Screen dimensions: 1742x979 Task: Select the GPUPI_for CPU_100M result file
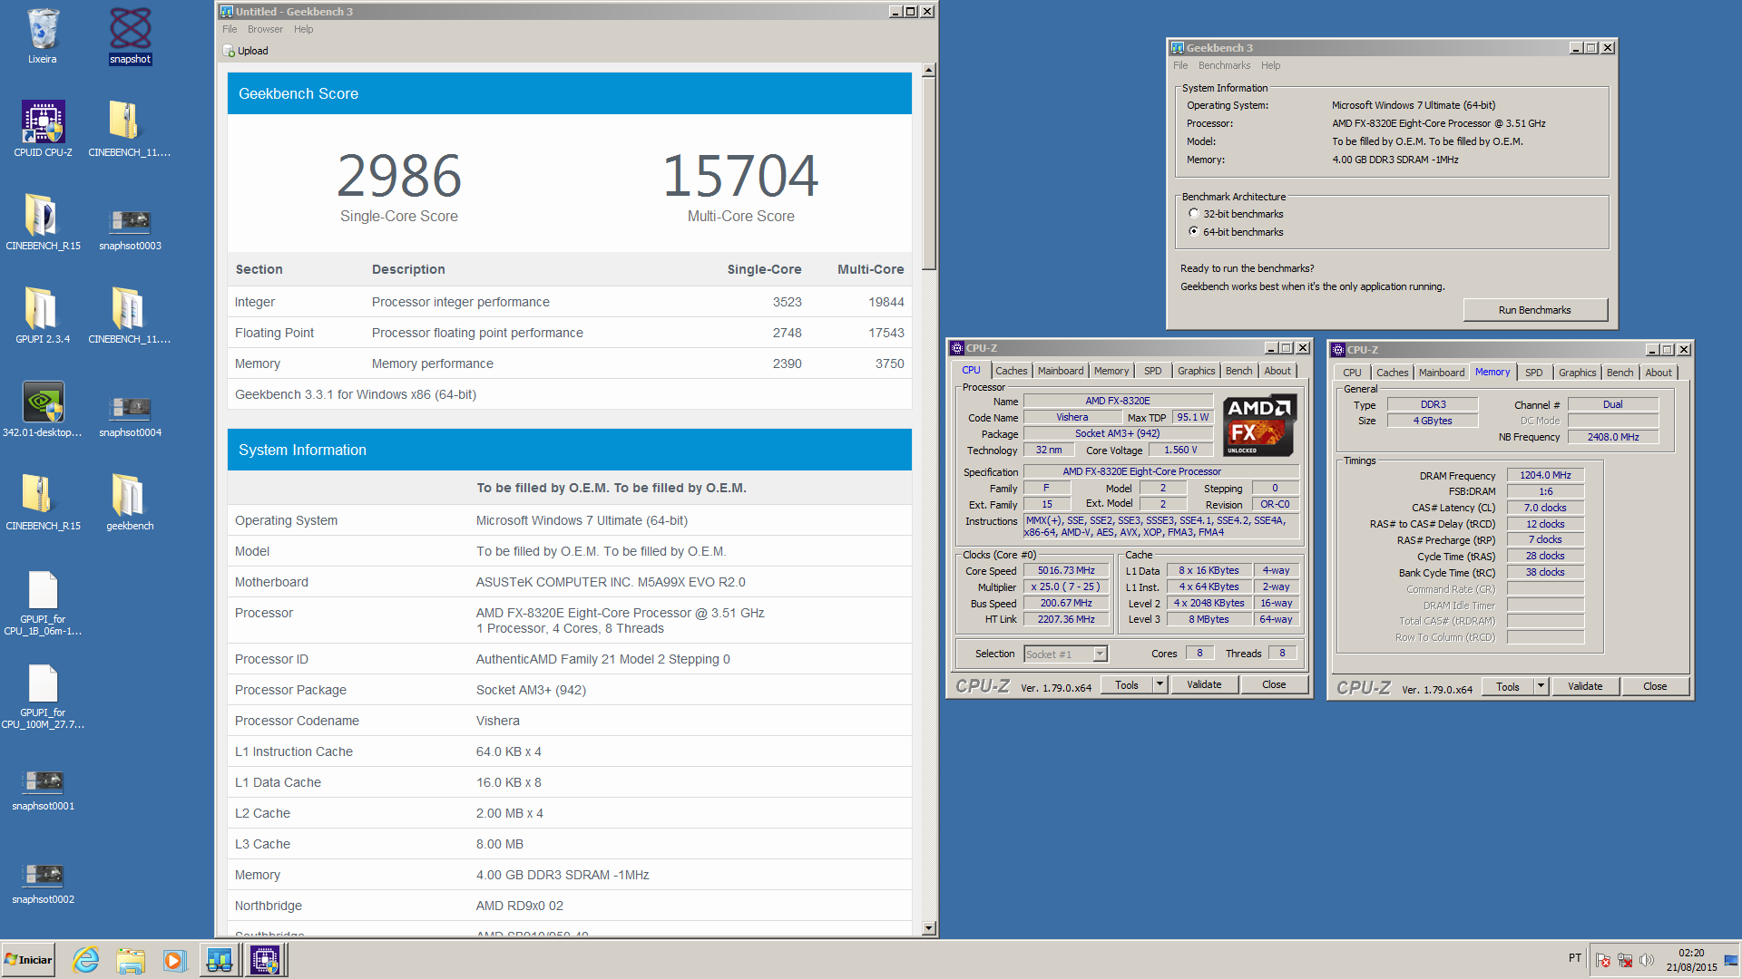coord(43,696)
